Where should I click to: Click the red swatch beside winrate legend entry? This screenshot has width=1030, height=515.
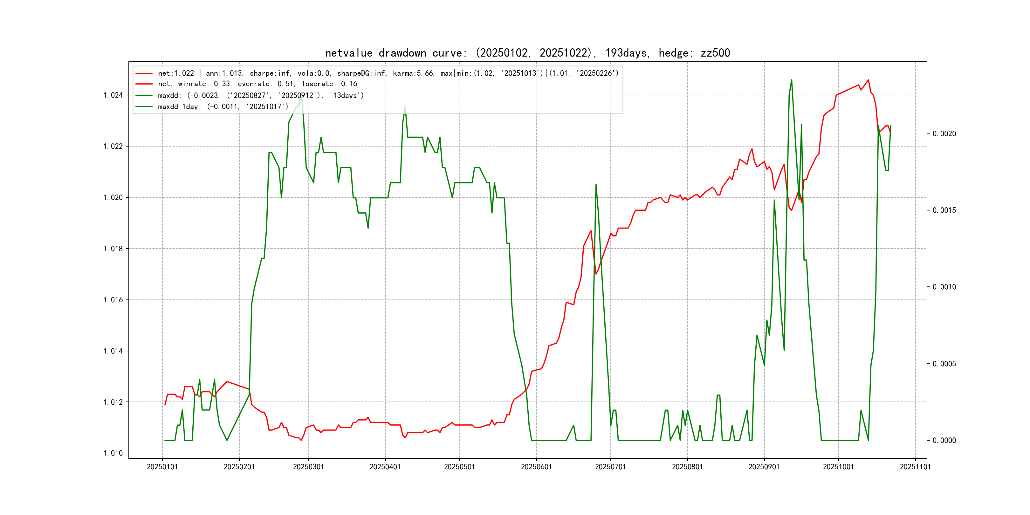pyautogui.click(x=144, y=84)
